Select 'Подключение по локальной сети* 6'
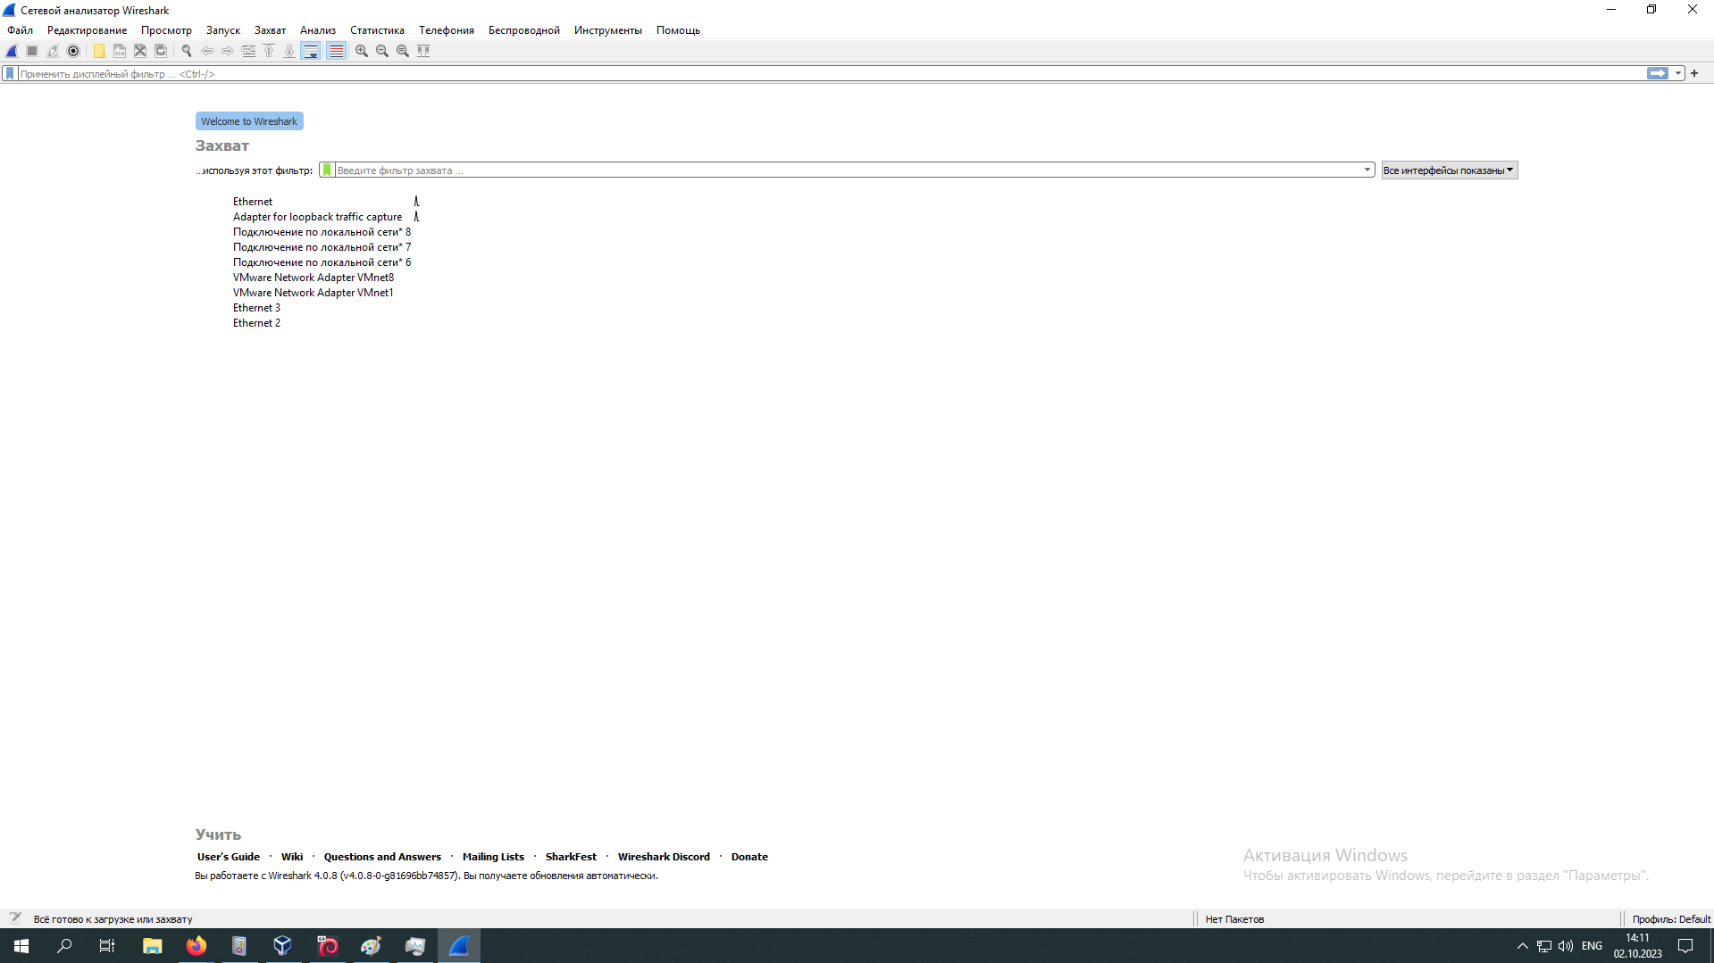Viewport: 1714px width, 963px height. pos(322,262)
